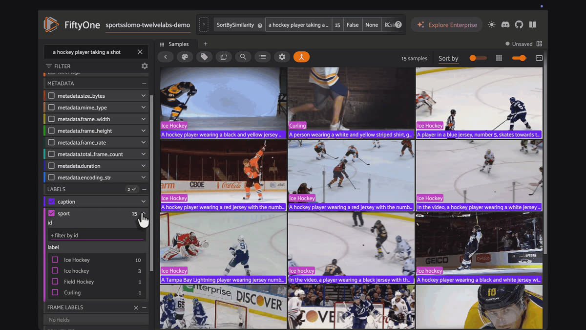Collapse the LABELS group
Screen dimensions: 586x330
pyautogui.click(x=144, y=189)
